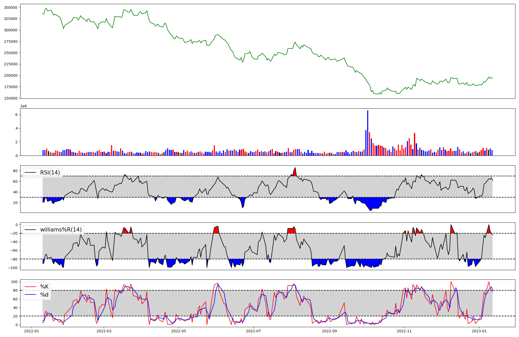
Task: Click the blue %d legend entry
Action: [44, 295]
